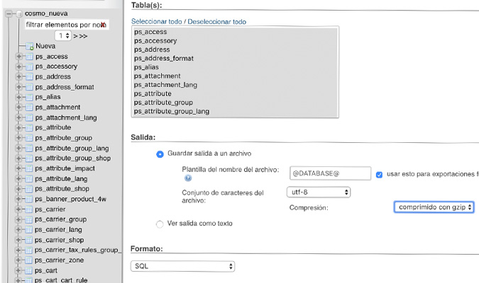This screenshot has height=283, width=479.
Task: Click the ps_attachment_lang table icon
Action: click(29, 117)
